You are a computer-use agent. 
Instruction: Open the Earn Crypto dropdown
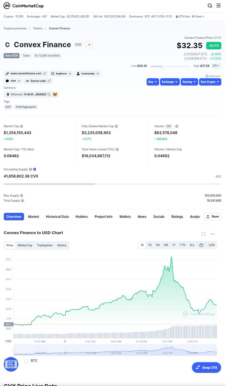coord(210,82)
